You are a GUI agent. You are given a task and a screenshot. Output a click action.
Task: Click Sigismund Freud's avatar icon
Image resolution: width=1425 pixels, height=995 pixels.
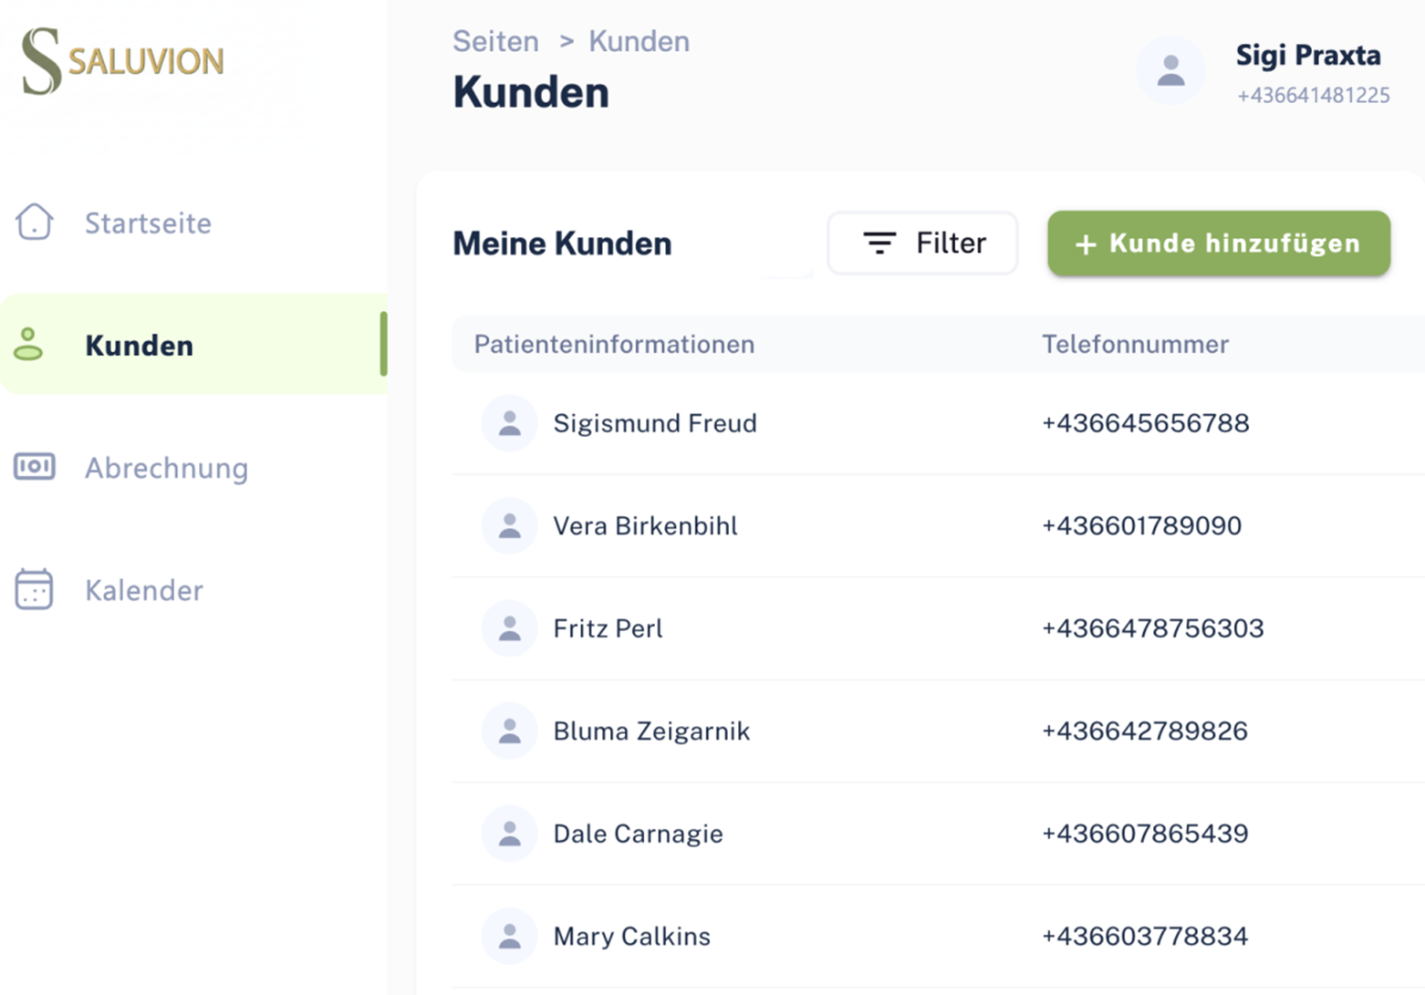[509, 423]
